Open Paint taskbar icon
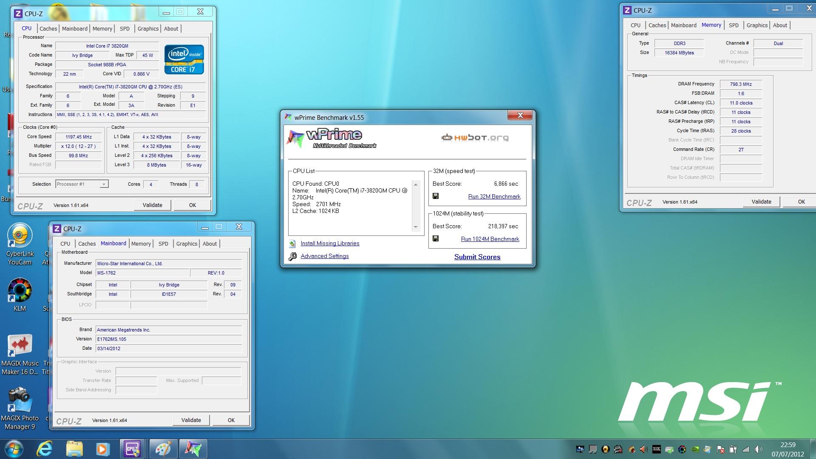Screen dimensions: 816x459 163,449
